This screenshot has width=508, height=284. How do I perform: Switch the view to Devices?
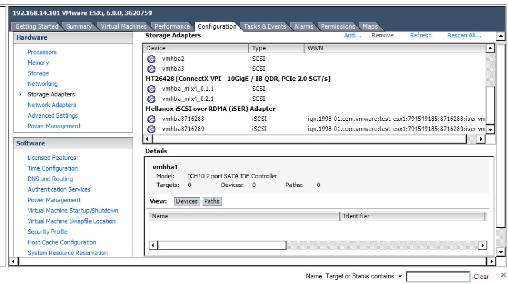tap(187, 201)
